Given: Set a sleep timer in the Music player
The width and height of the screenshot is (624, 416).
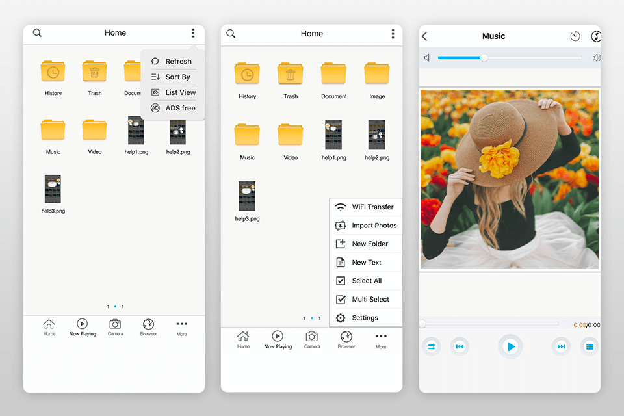Looking at the screenshot, I should pos(575,36).
